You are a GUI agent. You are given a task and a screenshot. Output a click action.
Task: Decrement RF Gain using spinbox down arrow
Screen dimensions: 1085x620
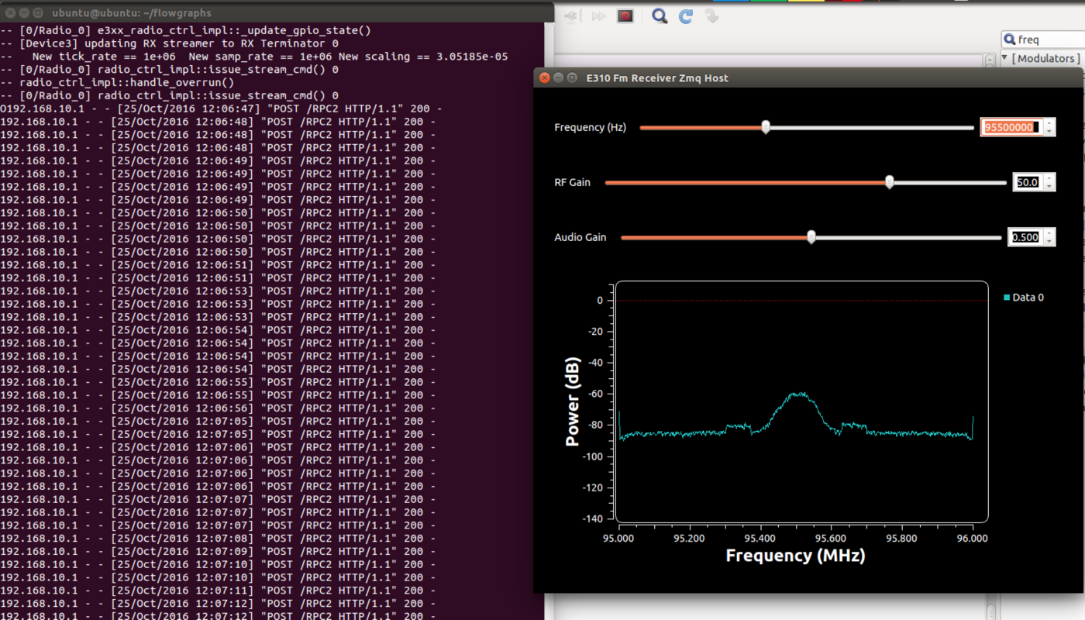1049,187
